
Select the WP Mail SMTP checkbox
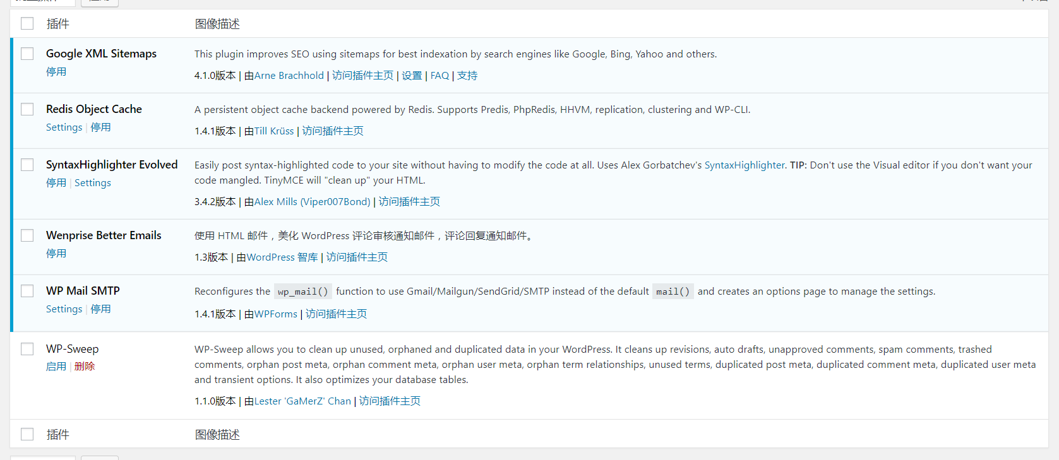[27, 291]
